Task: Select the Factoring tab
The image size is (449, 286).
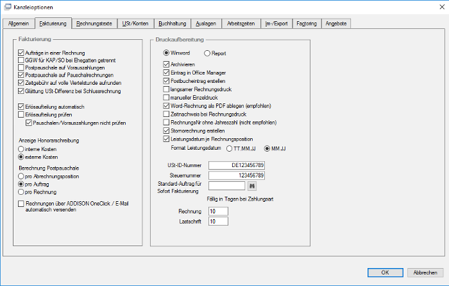Action: pos(307,24)
